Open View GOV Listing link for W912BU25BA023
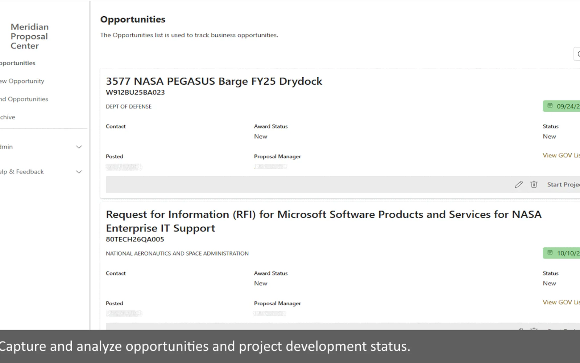This screenshot has width=580, height=363. tap(561, 155)
